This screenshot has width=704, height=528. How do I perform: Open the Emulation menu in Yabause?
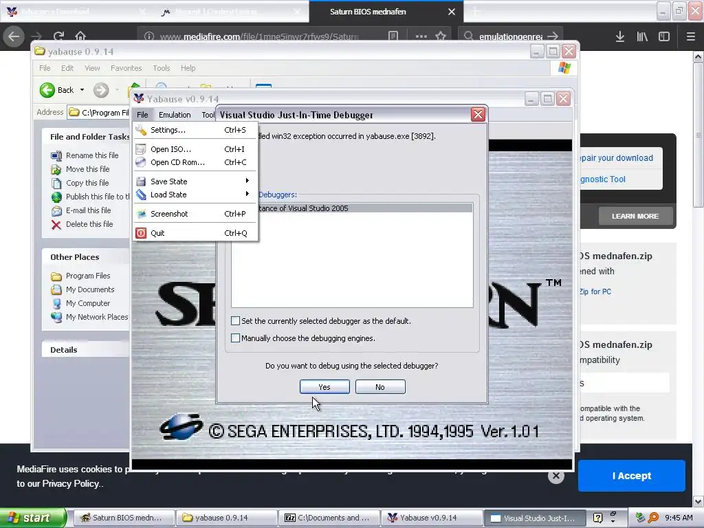(175, 115)
